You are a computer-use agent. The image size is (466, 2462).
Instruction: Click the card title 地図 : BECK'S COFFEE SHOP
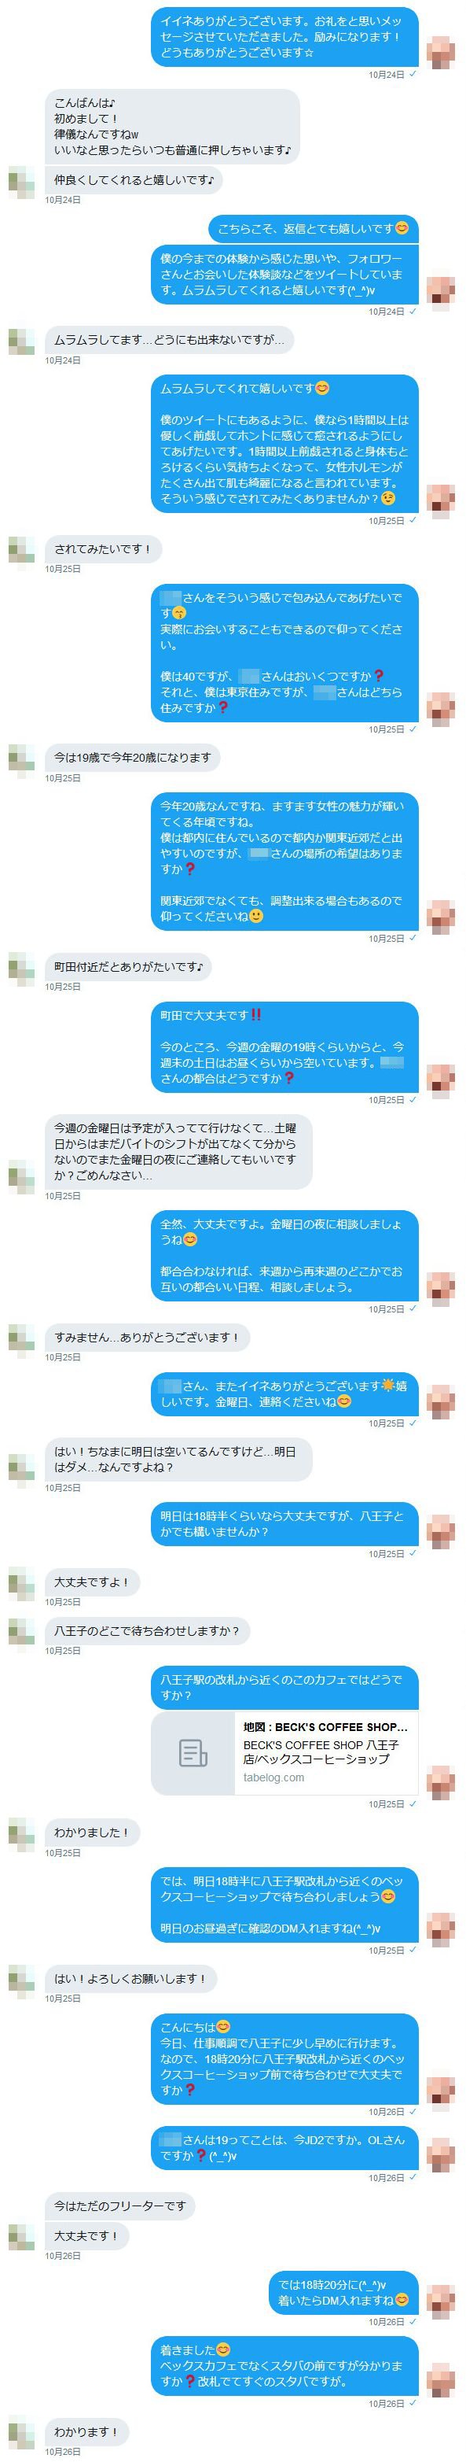click(x=325, y=1727)
